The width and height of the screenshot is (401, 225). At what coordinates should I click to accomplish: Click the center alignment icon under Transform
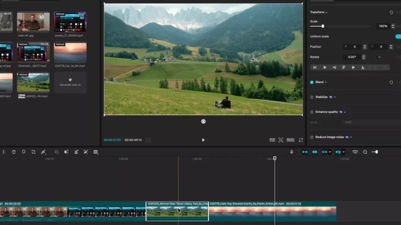[325, 67]
